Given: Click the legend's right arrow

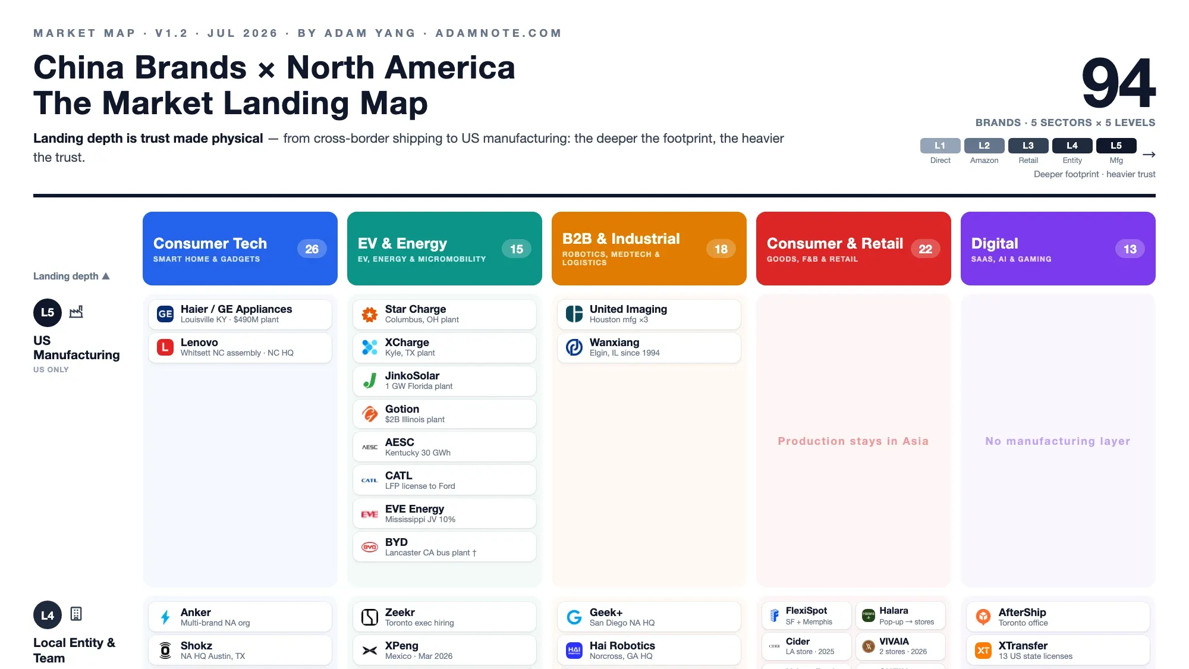Looking at the screenshot, I should 1149,155.
